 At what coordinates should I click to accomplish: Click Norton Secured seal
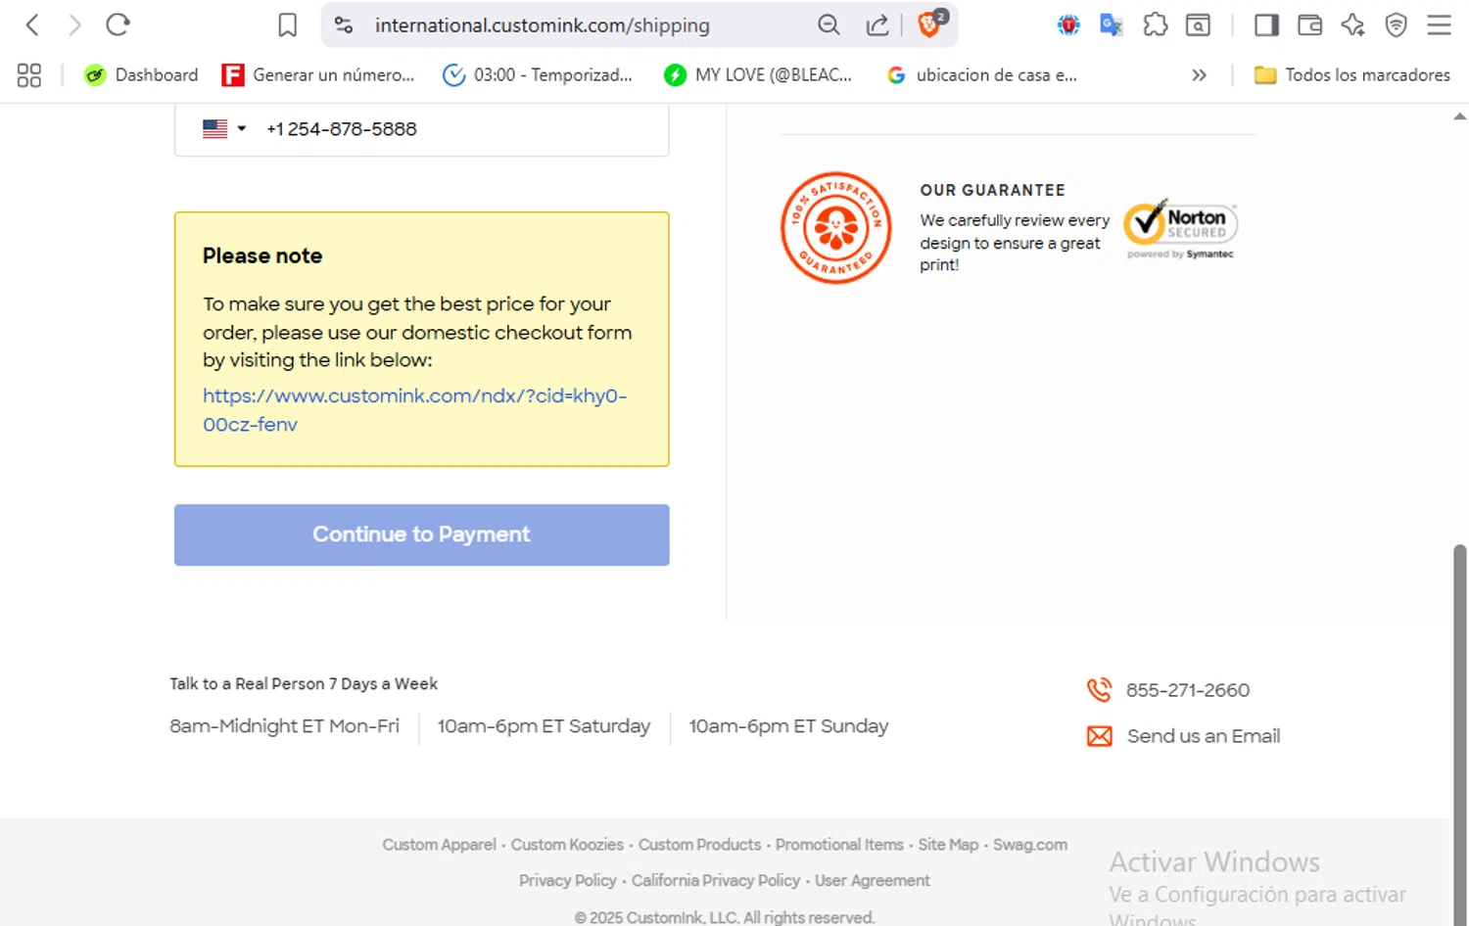pyautogui.click(x=1180, y=229)
